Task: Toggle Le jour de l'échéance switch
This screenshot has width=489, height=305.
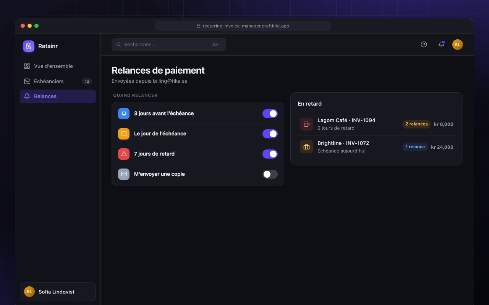Action: pos(270,134)
